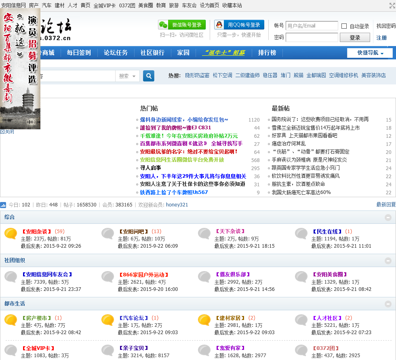Click the 用户名/Email input field
The image size is (396, 360).
[x=312, y=26]
